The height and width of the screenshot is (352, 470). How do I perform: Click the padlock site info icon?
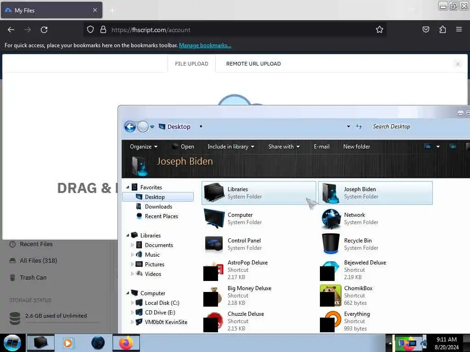[x=103, y=30]
